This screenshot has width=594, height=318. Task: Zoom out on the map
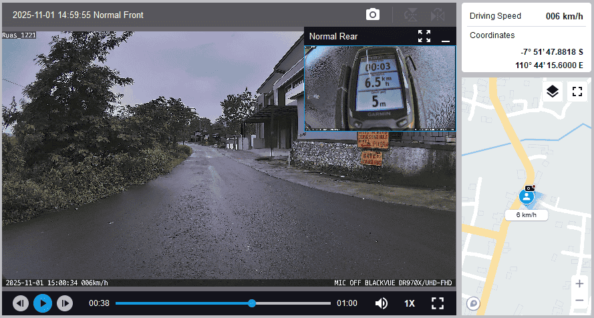click(579, 300)
